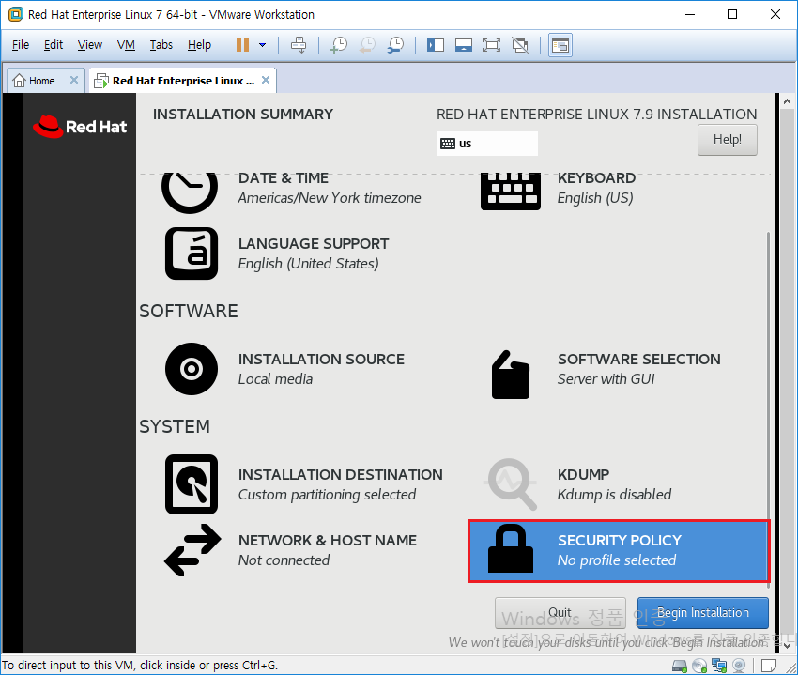The image size is (798, 675).
Task: Open the File menu
Action: (21, 45)
